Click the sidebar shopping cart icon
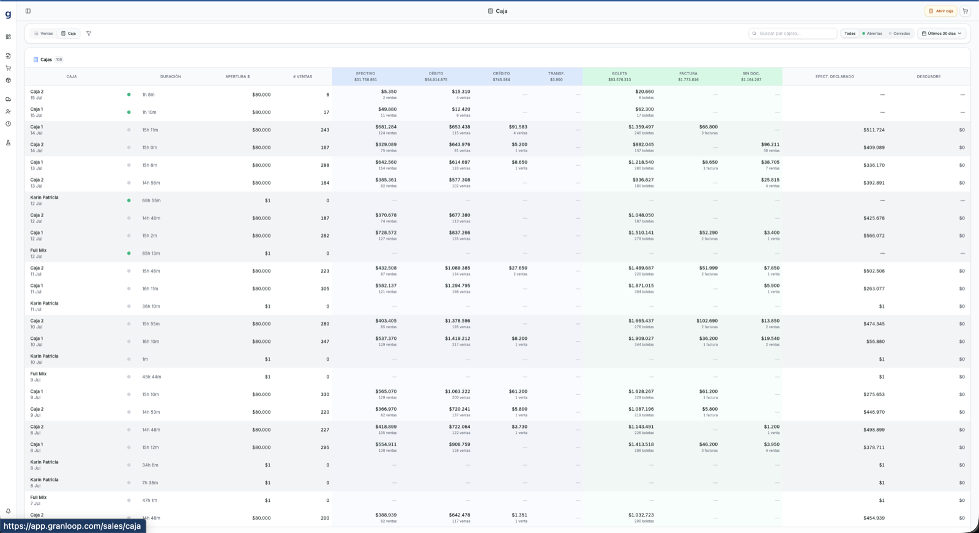Screen dimensions: 979x533 (x=8, y=68)
